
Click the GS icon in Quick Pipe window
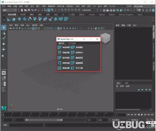tap(59, 68)
